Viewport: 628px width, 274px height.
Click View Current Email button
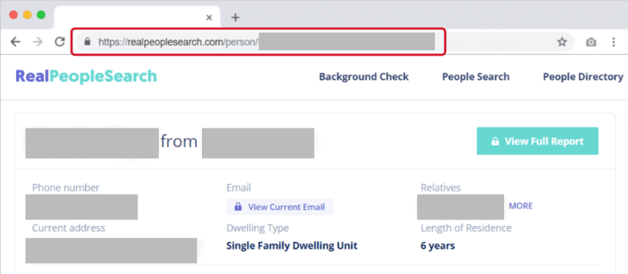click(280, 207)
